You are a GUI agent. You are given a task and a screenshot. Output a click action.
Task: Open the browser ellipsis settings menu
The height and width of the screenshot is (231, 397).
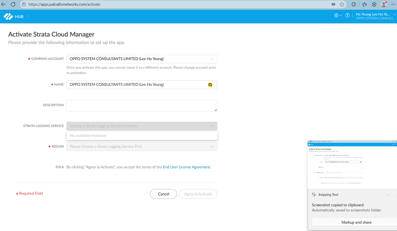(x=393, y=4)
